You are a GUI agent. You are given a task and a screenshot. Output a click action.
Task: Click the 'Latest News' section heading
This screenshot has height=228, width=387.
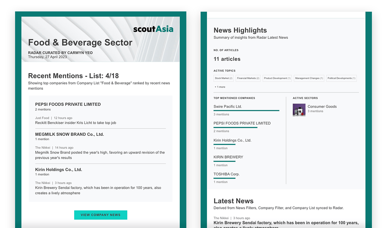(234, 201)
